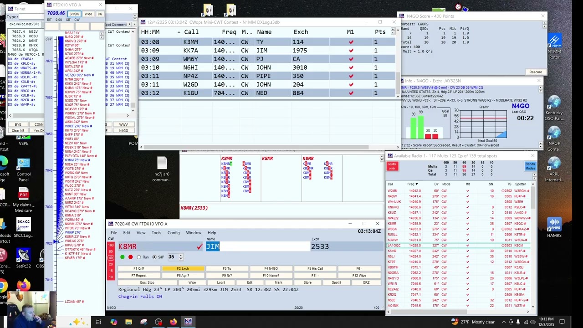Viewport: 583px width, 328px height.
Task: Click the WWV button in Telnet window
Action: click(x=123, y=124)
